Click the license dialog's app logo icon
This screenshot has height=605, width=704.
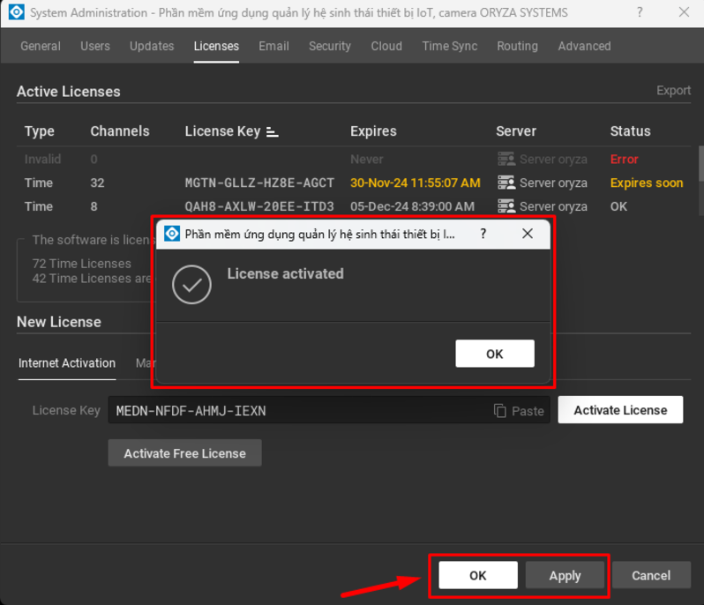click(171, 234)
